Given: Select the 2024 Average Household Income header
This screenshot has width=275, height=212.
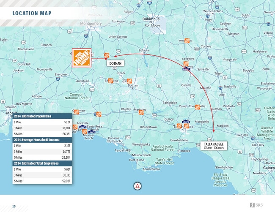Looking at the screenshot, I should (42, 139).
